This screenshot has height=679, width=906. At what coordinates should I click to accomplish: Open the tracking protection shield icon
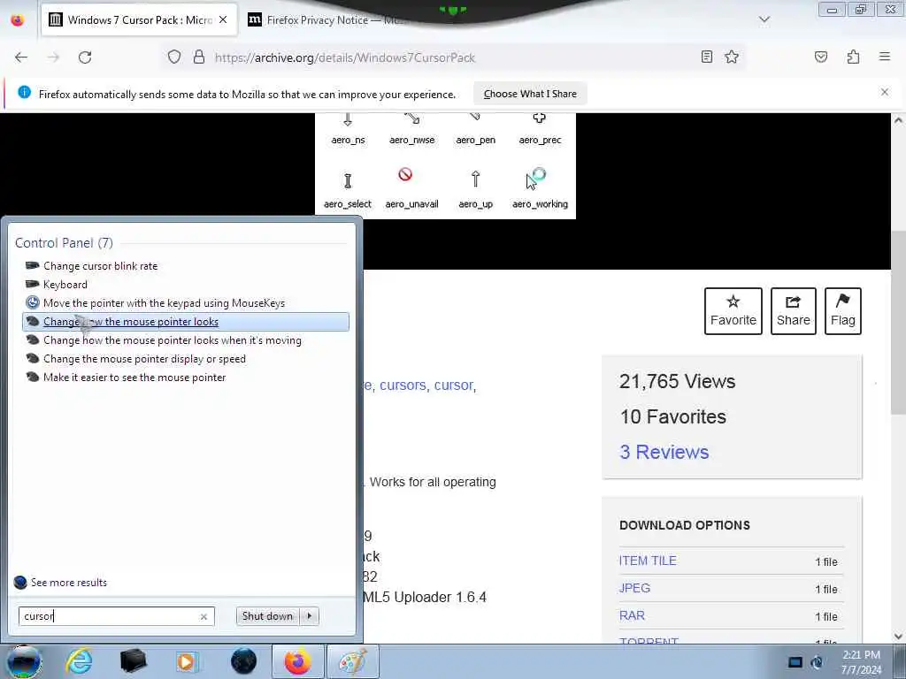tap(174, 57)
